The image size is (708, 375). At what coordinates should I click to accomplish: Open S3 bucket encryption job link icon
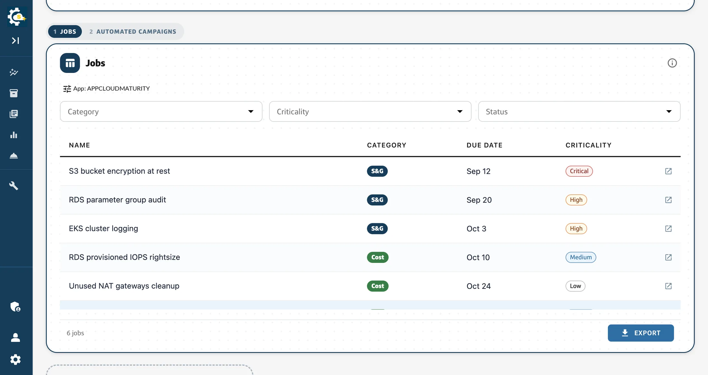[x=668, y=171]
